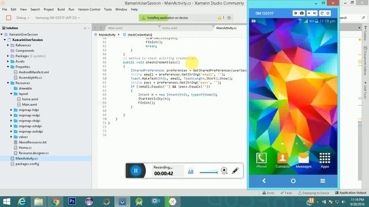
Task: Tap the phone's back navigation button
Action: click(264, 181)
